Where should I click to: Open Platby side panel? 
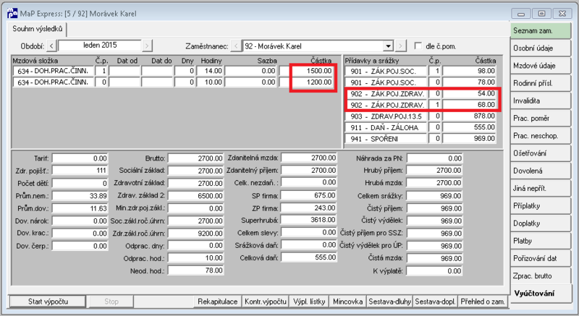[x=540, y=241]
